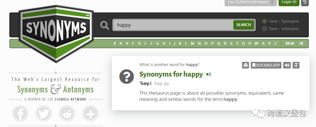This screenshot has height=127, width=316.
Task: Browse synonyms by letter Q
Action: point(219,43)
